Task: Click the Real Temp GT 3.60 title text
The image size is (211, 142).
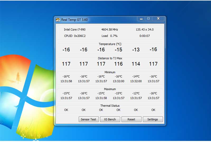Action: tap(74, 20)
